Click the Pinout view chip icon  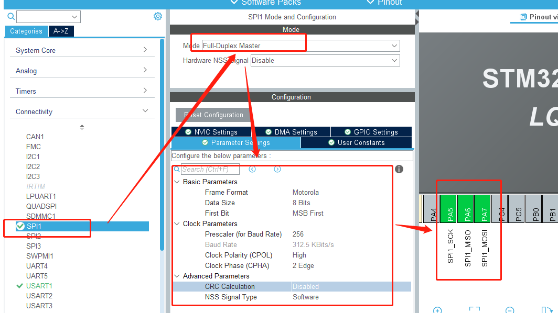(523, 17)
